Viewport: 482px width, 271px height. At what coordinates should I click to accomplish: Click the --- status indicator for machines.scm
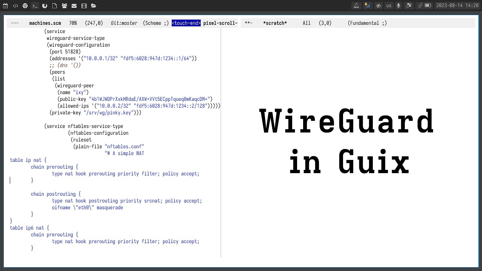(x=15, y=23)
